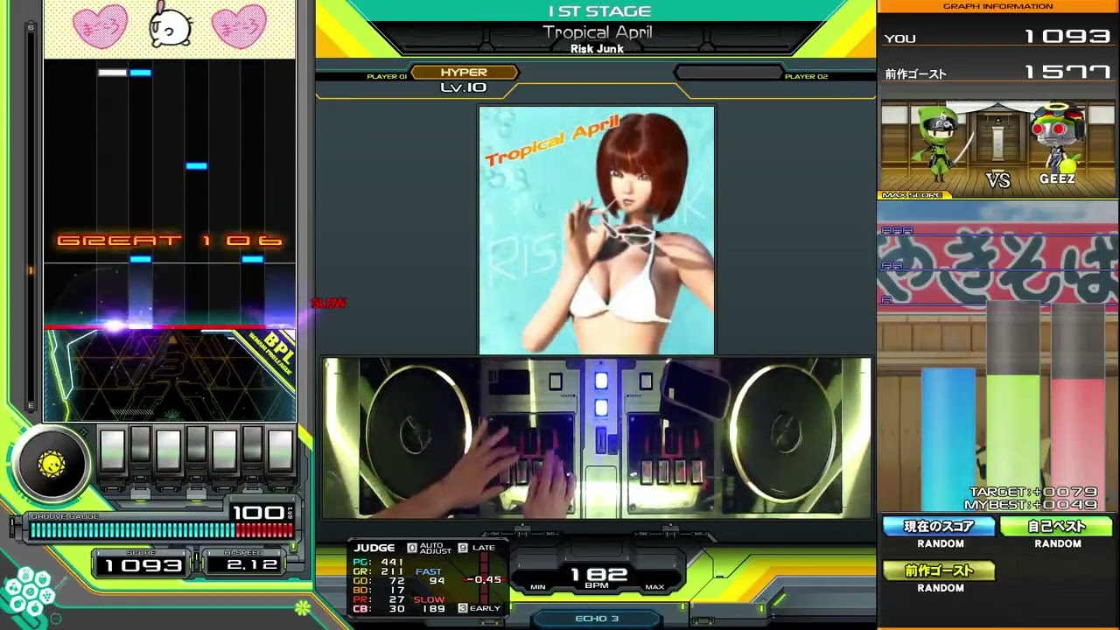Click the green flower emblem icon
1120x630 pixels.
coord(302,607)
